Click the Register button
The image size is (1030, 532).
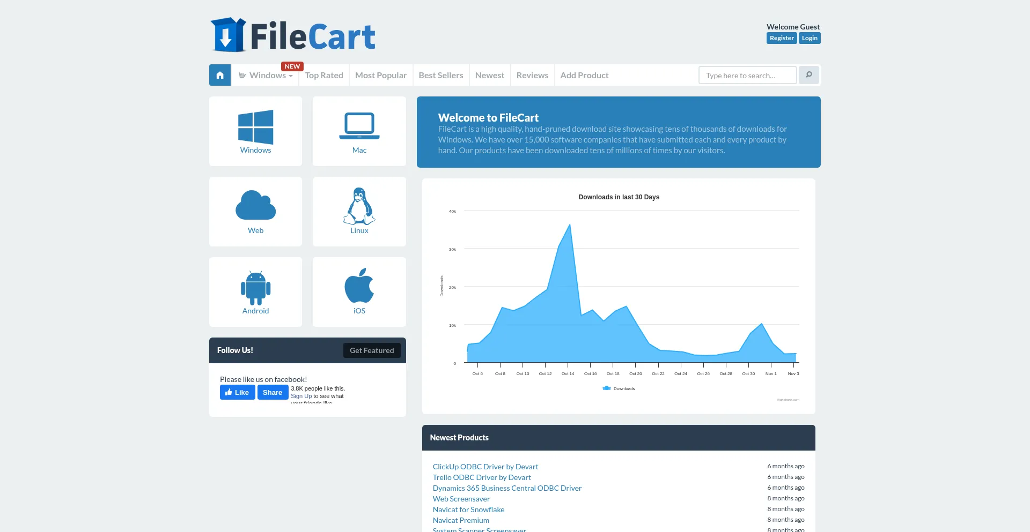pos(781,38)
